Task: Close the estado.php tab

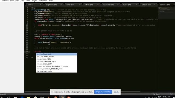Action: (x=98, y=5)
